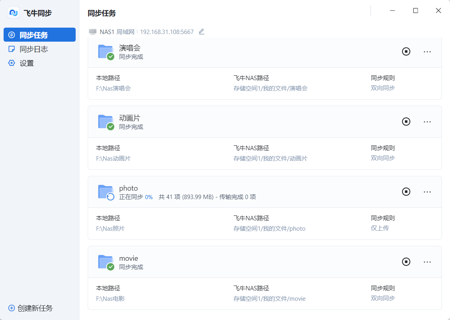450x320 pixels.
Task: Click the 演唱会 task title
Action: [x=130, y=48]
